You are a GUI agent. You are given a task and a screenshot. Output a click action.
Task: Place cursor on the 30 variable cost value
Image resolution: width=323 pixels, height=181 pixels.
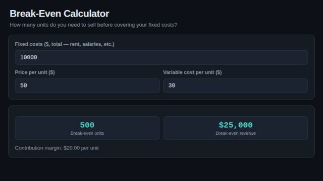(x=172, y=85)
